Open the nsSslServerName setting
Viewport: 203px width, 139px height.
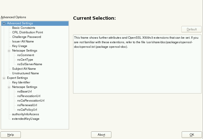point(29,64)
